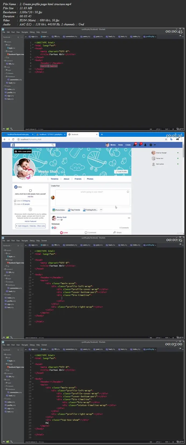
Task: Select the Photos profile tab
Action: click(90, 179)
